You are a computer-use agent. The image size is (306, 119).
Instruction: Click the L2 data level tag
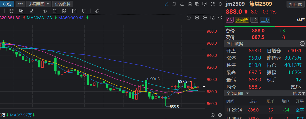pos(254,20)
